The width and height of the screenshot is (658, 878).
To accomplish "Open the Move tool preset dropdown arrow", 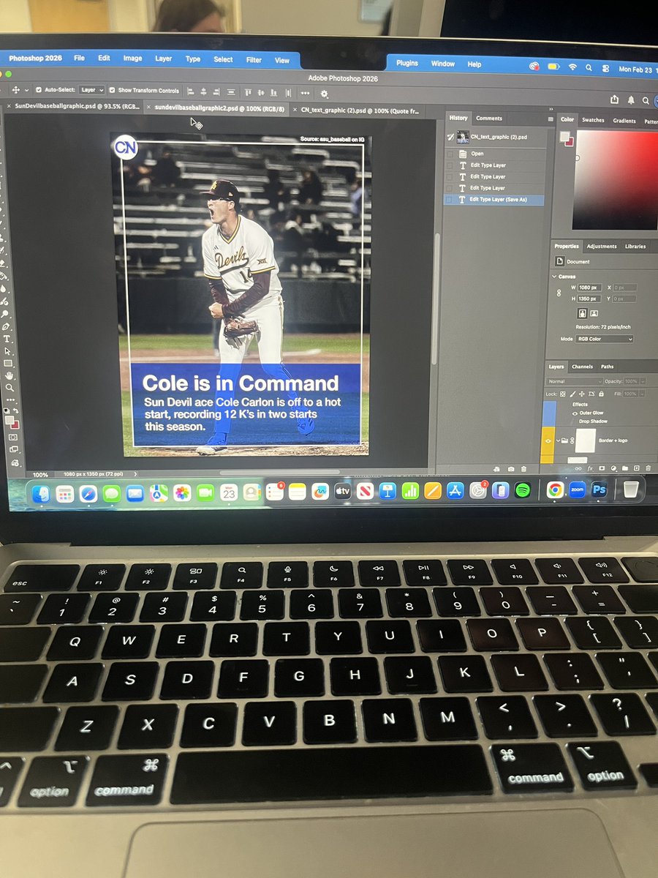I will pyautogui.click(x=26, y=91).
